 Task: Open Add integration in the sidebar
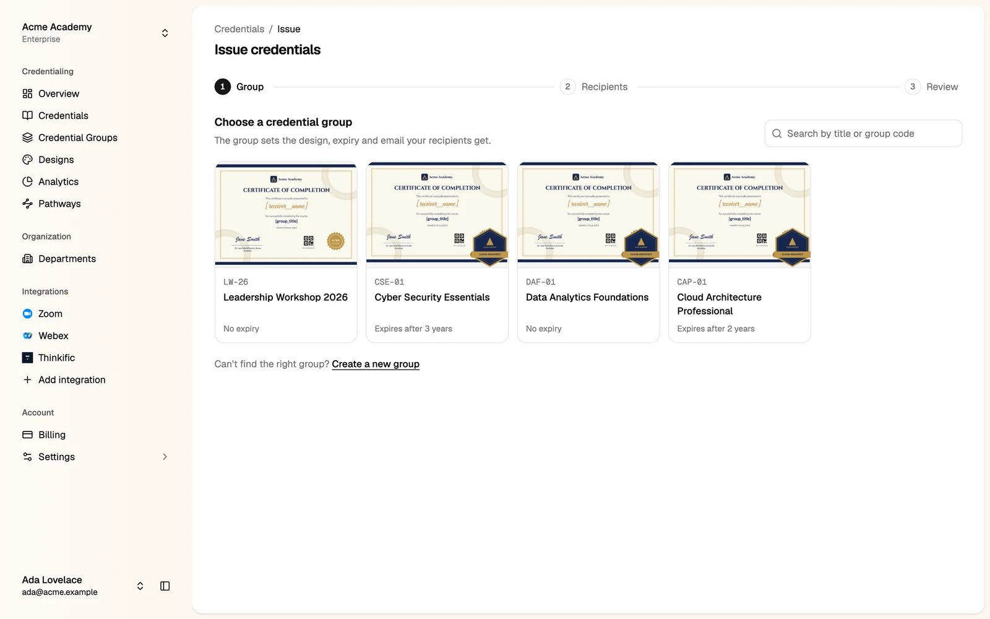(72, 379)
